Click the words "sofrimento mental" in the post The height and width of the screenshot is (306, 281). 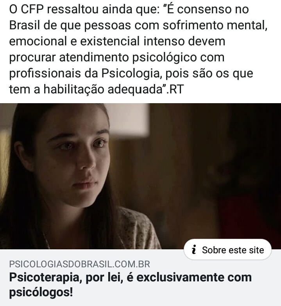(x=215, y=25)
